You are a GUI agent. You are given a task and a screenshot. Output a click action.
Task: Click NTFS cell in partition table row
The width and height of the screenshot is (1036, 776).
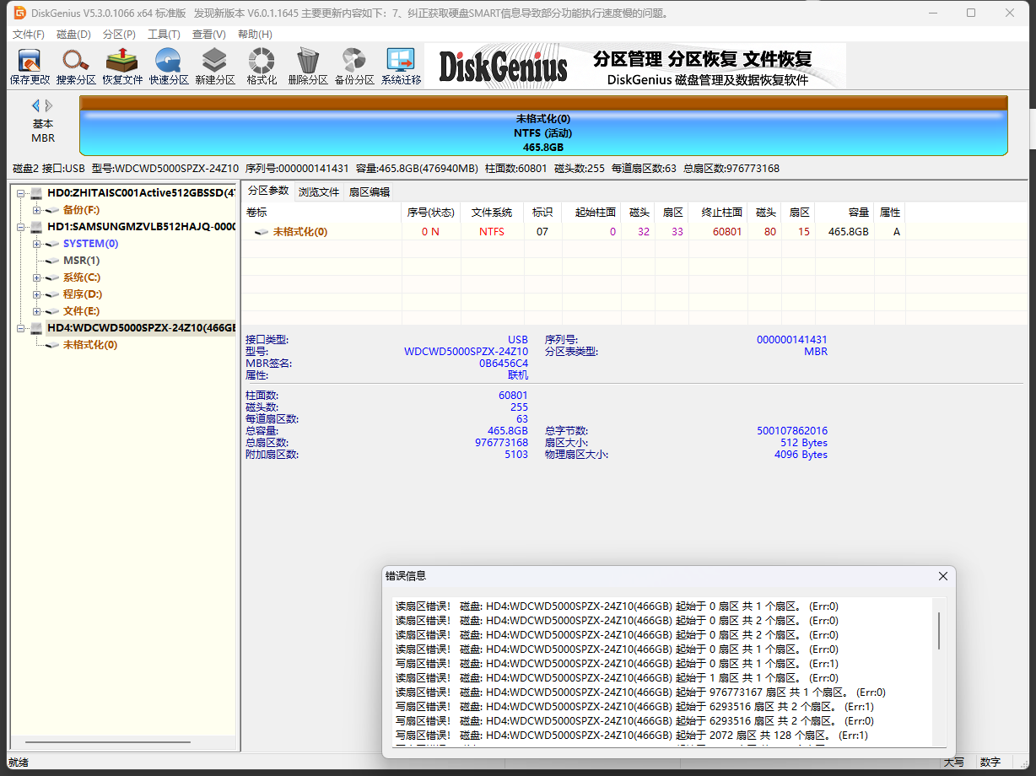(x=492, y=232)
